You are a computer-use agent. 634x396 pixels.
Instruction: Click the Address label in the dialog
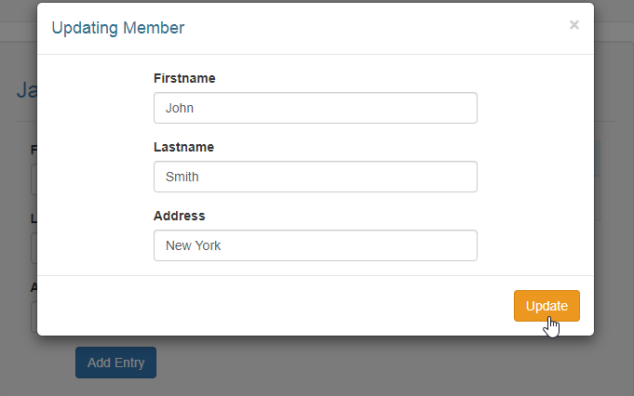[x=179, y=216]
